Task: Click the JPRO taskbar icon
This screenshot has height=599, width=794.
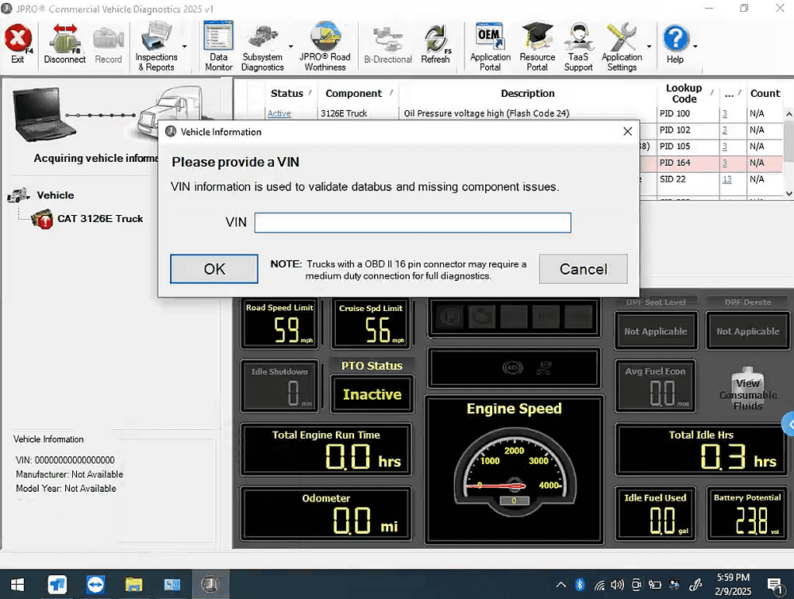Action: [210, 585]
